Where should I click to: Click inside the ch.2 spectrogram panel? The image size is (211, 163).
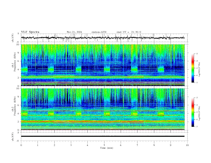[x=103, y=109]
